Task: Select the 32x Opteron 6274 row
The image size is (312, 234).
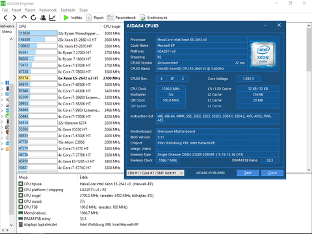Action: click(70, 123)
